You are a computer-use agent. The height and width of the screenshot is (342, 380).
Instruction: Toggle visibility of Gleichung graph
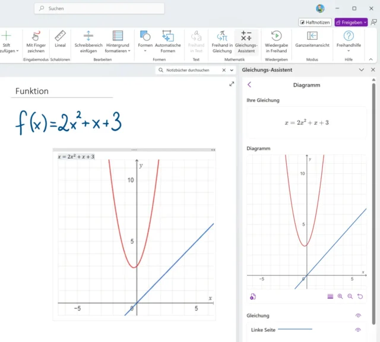[358, 316]
